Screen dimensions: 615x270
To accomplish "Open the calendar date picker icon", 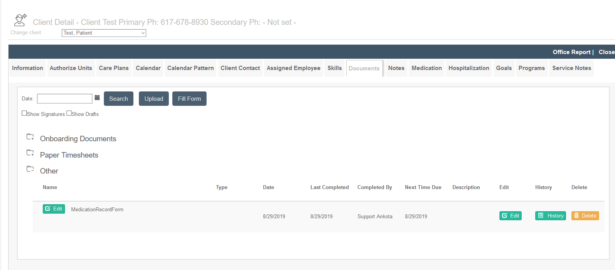I will tap(97, 98).
